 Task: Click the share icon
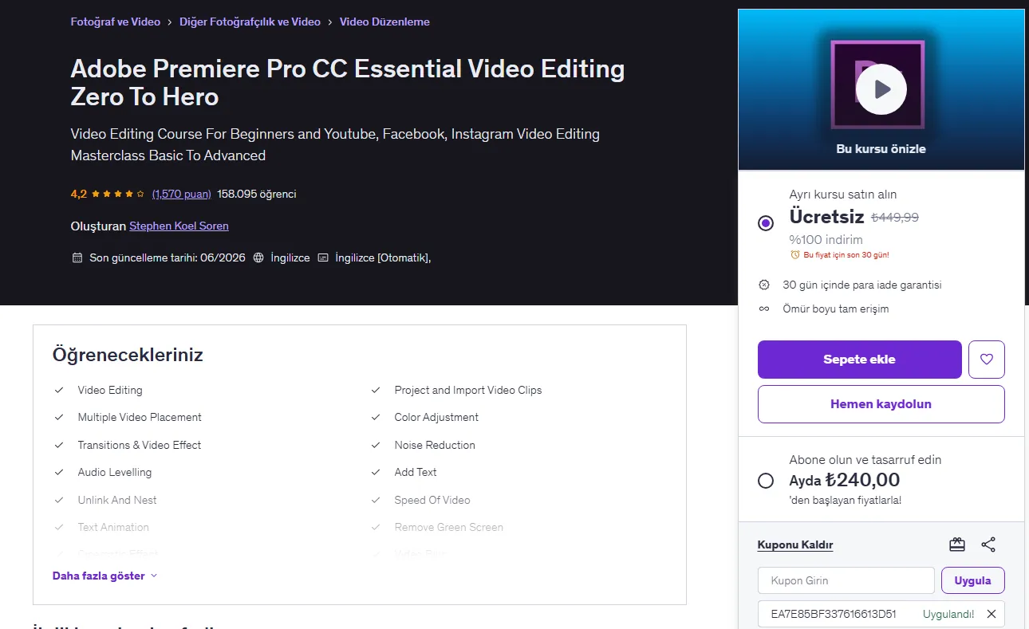pos(988,544)
